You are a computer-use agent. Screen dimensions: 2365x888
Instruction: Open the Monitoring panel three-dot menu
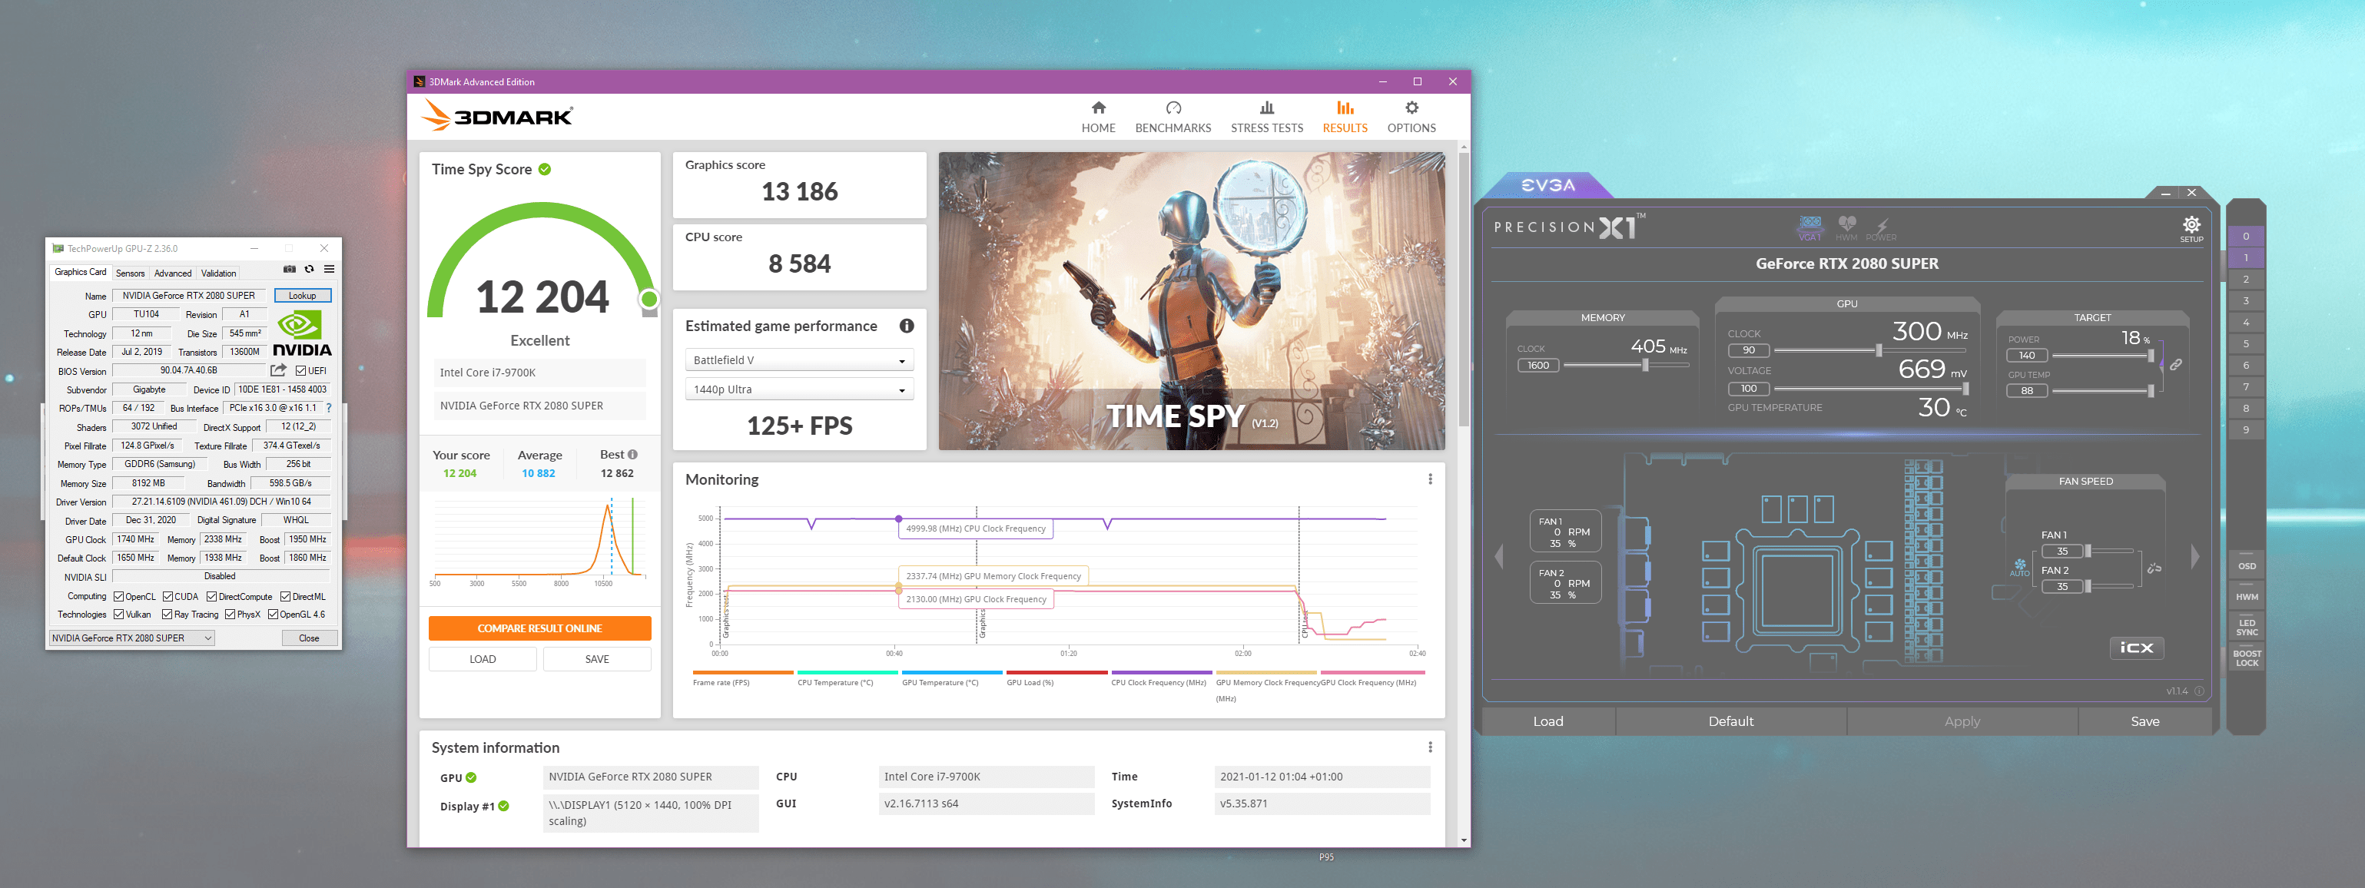coord(1429,479)
